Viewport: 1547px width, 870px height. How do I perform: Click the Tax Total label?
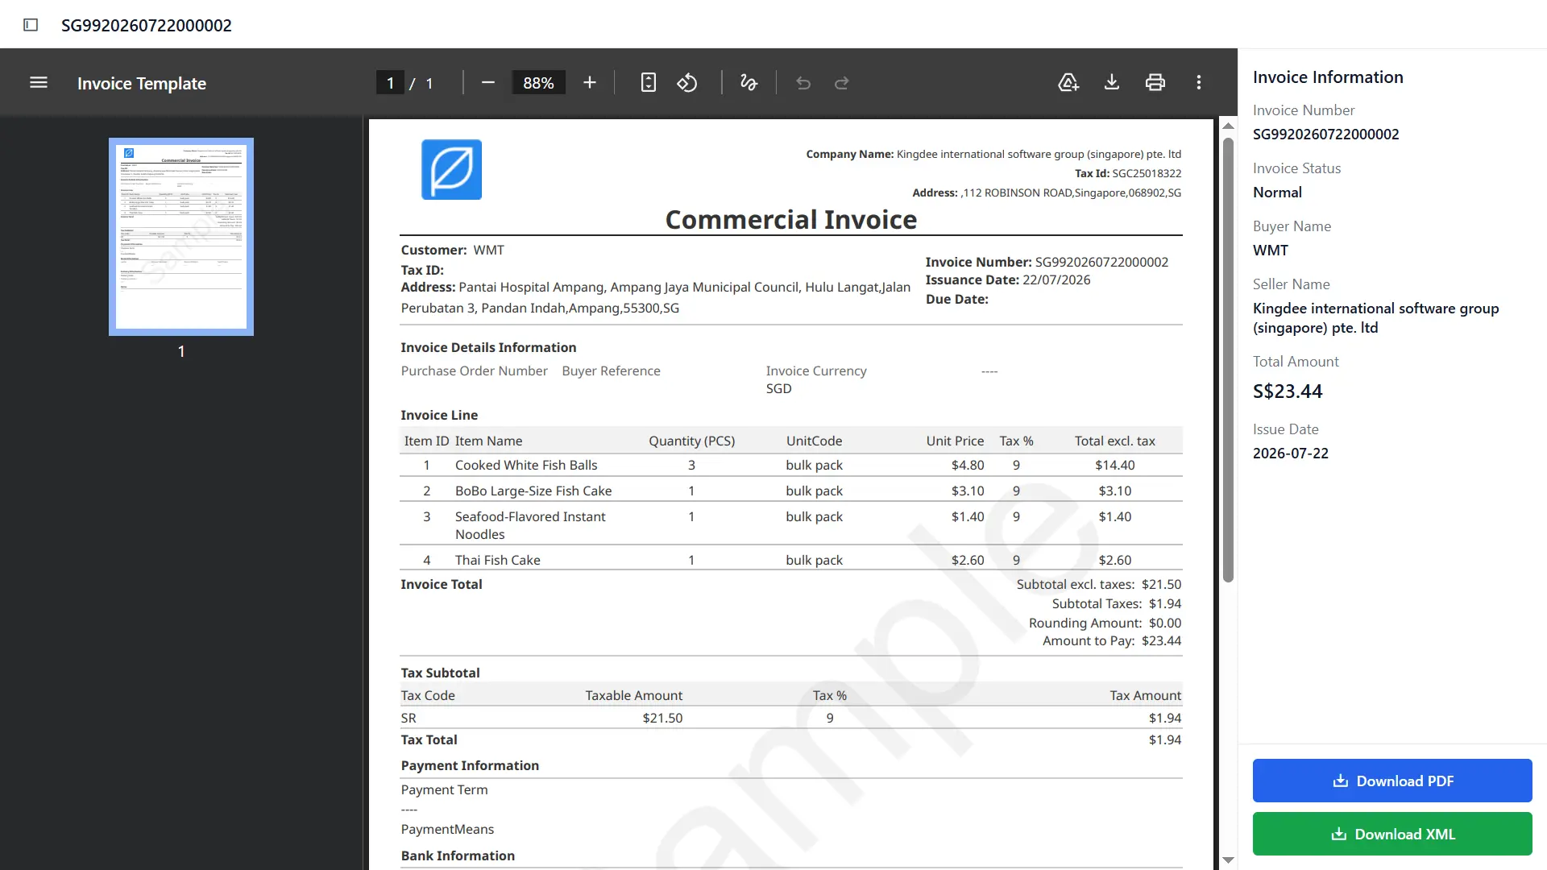(429, 739)
